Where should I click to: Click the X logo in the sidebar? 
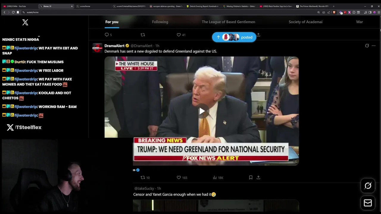(x=25, y=22)
